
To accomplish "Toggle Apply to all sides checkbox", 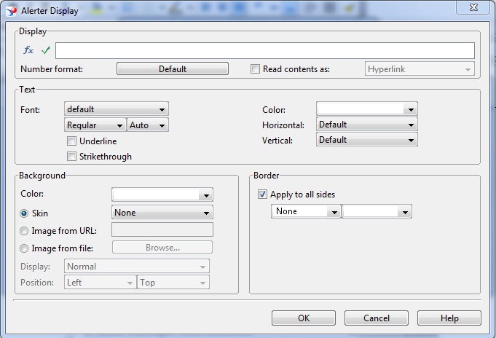I will (262, 194).
